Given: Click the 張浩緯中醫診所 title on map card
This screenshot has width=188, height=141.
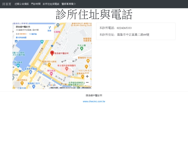Looking at the screenshot, I should point(23,27).
